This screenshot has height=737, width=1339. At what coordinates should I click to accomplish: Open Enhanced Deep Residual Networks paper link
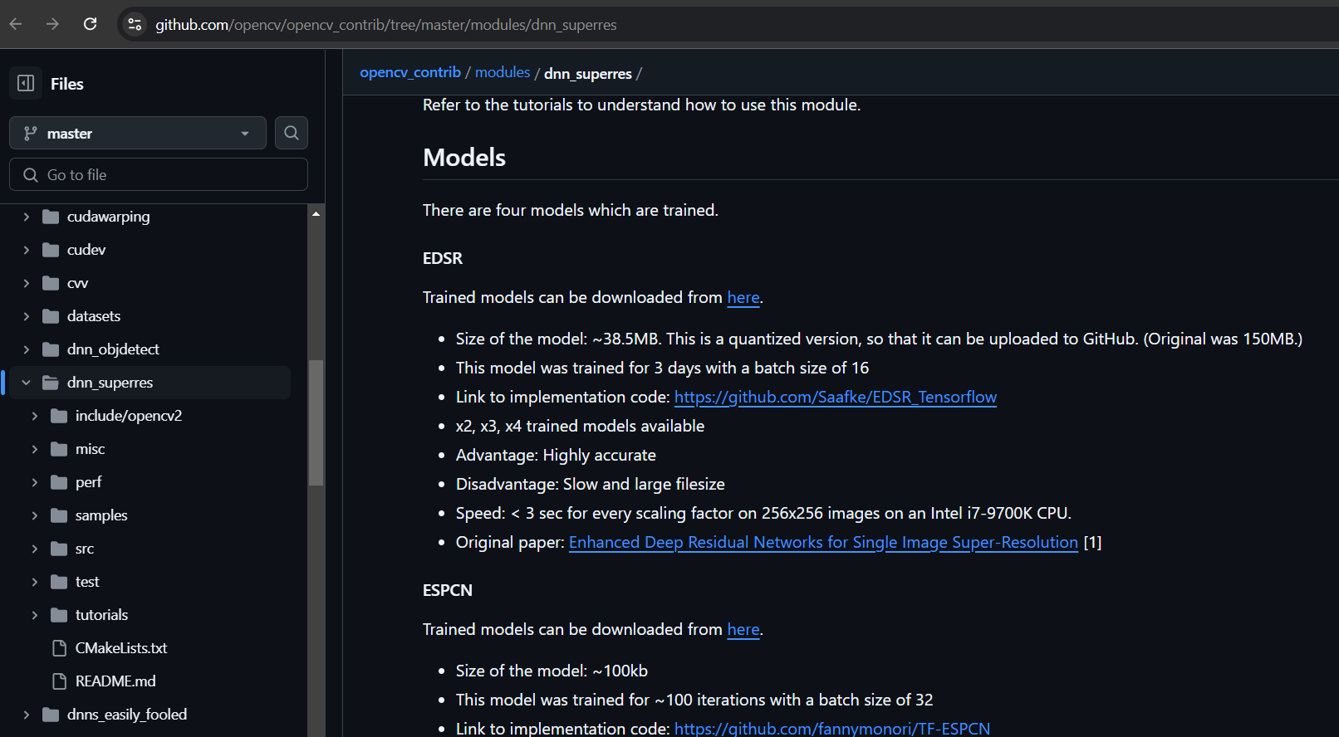coord(822,542)
